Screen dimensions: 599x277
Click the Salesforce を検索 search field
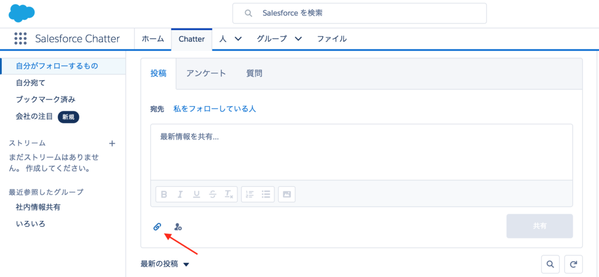(360, 13)
